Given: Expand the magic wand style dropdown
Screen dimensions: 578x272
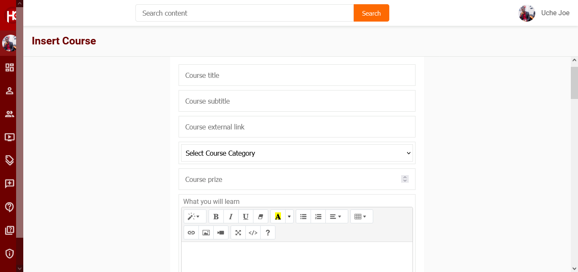Looking at the screenshot, I should (x=195, y=217).
